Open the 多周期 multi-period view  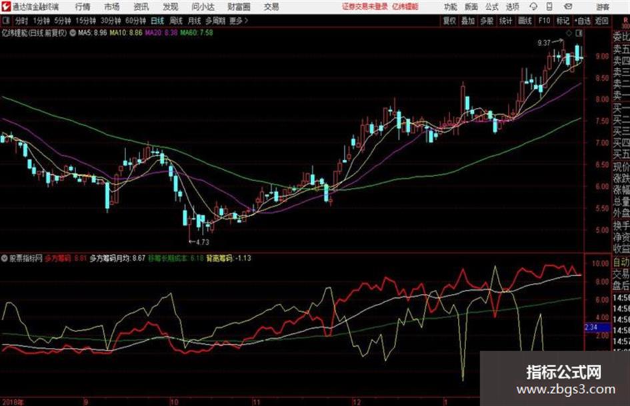click(x=215, y=21)
